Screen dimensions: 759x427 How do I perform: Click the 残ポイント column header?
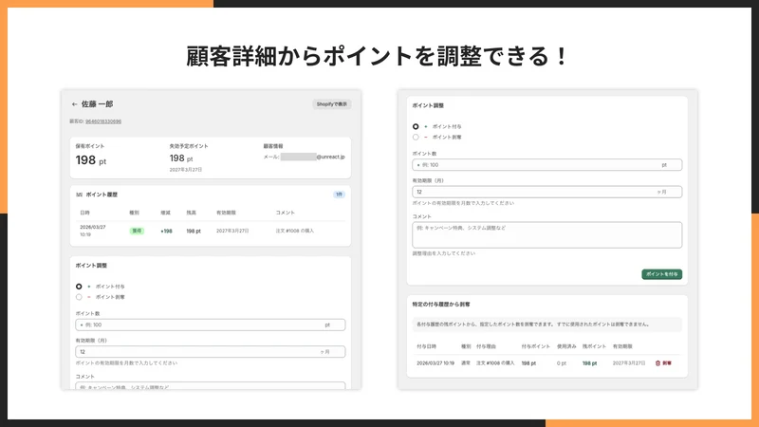tap(594, 346)
